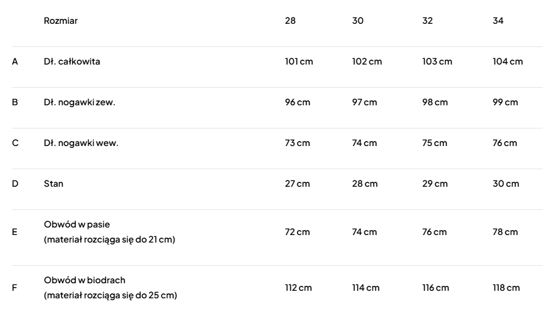This screenshot has width=547, height=319.
Task: Select the 73 cm inner leg value
Action: (x=298, y=143)
